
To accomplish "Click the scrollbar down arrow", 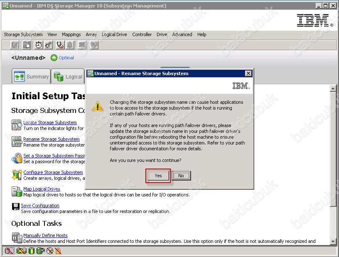I will pos(333,242).
